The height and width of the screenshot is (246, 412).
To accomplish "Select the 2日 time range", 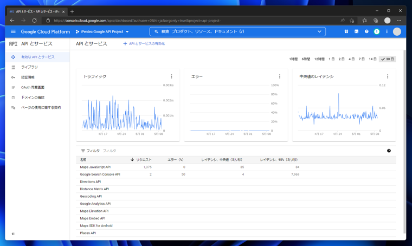I will [342, 59].
